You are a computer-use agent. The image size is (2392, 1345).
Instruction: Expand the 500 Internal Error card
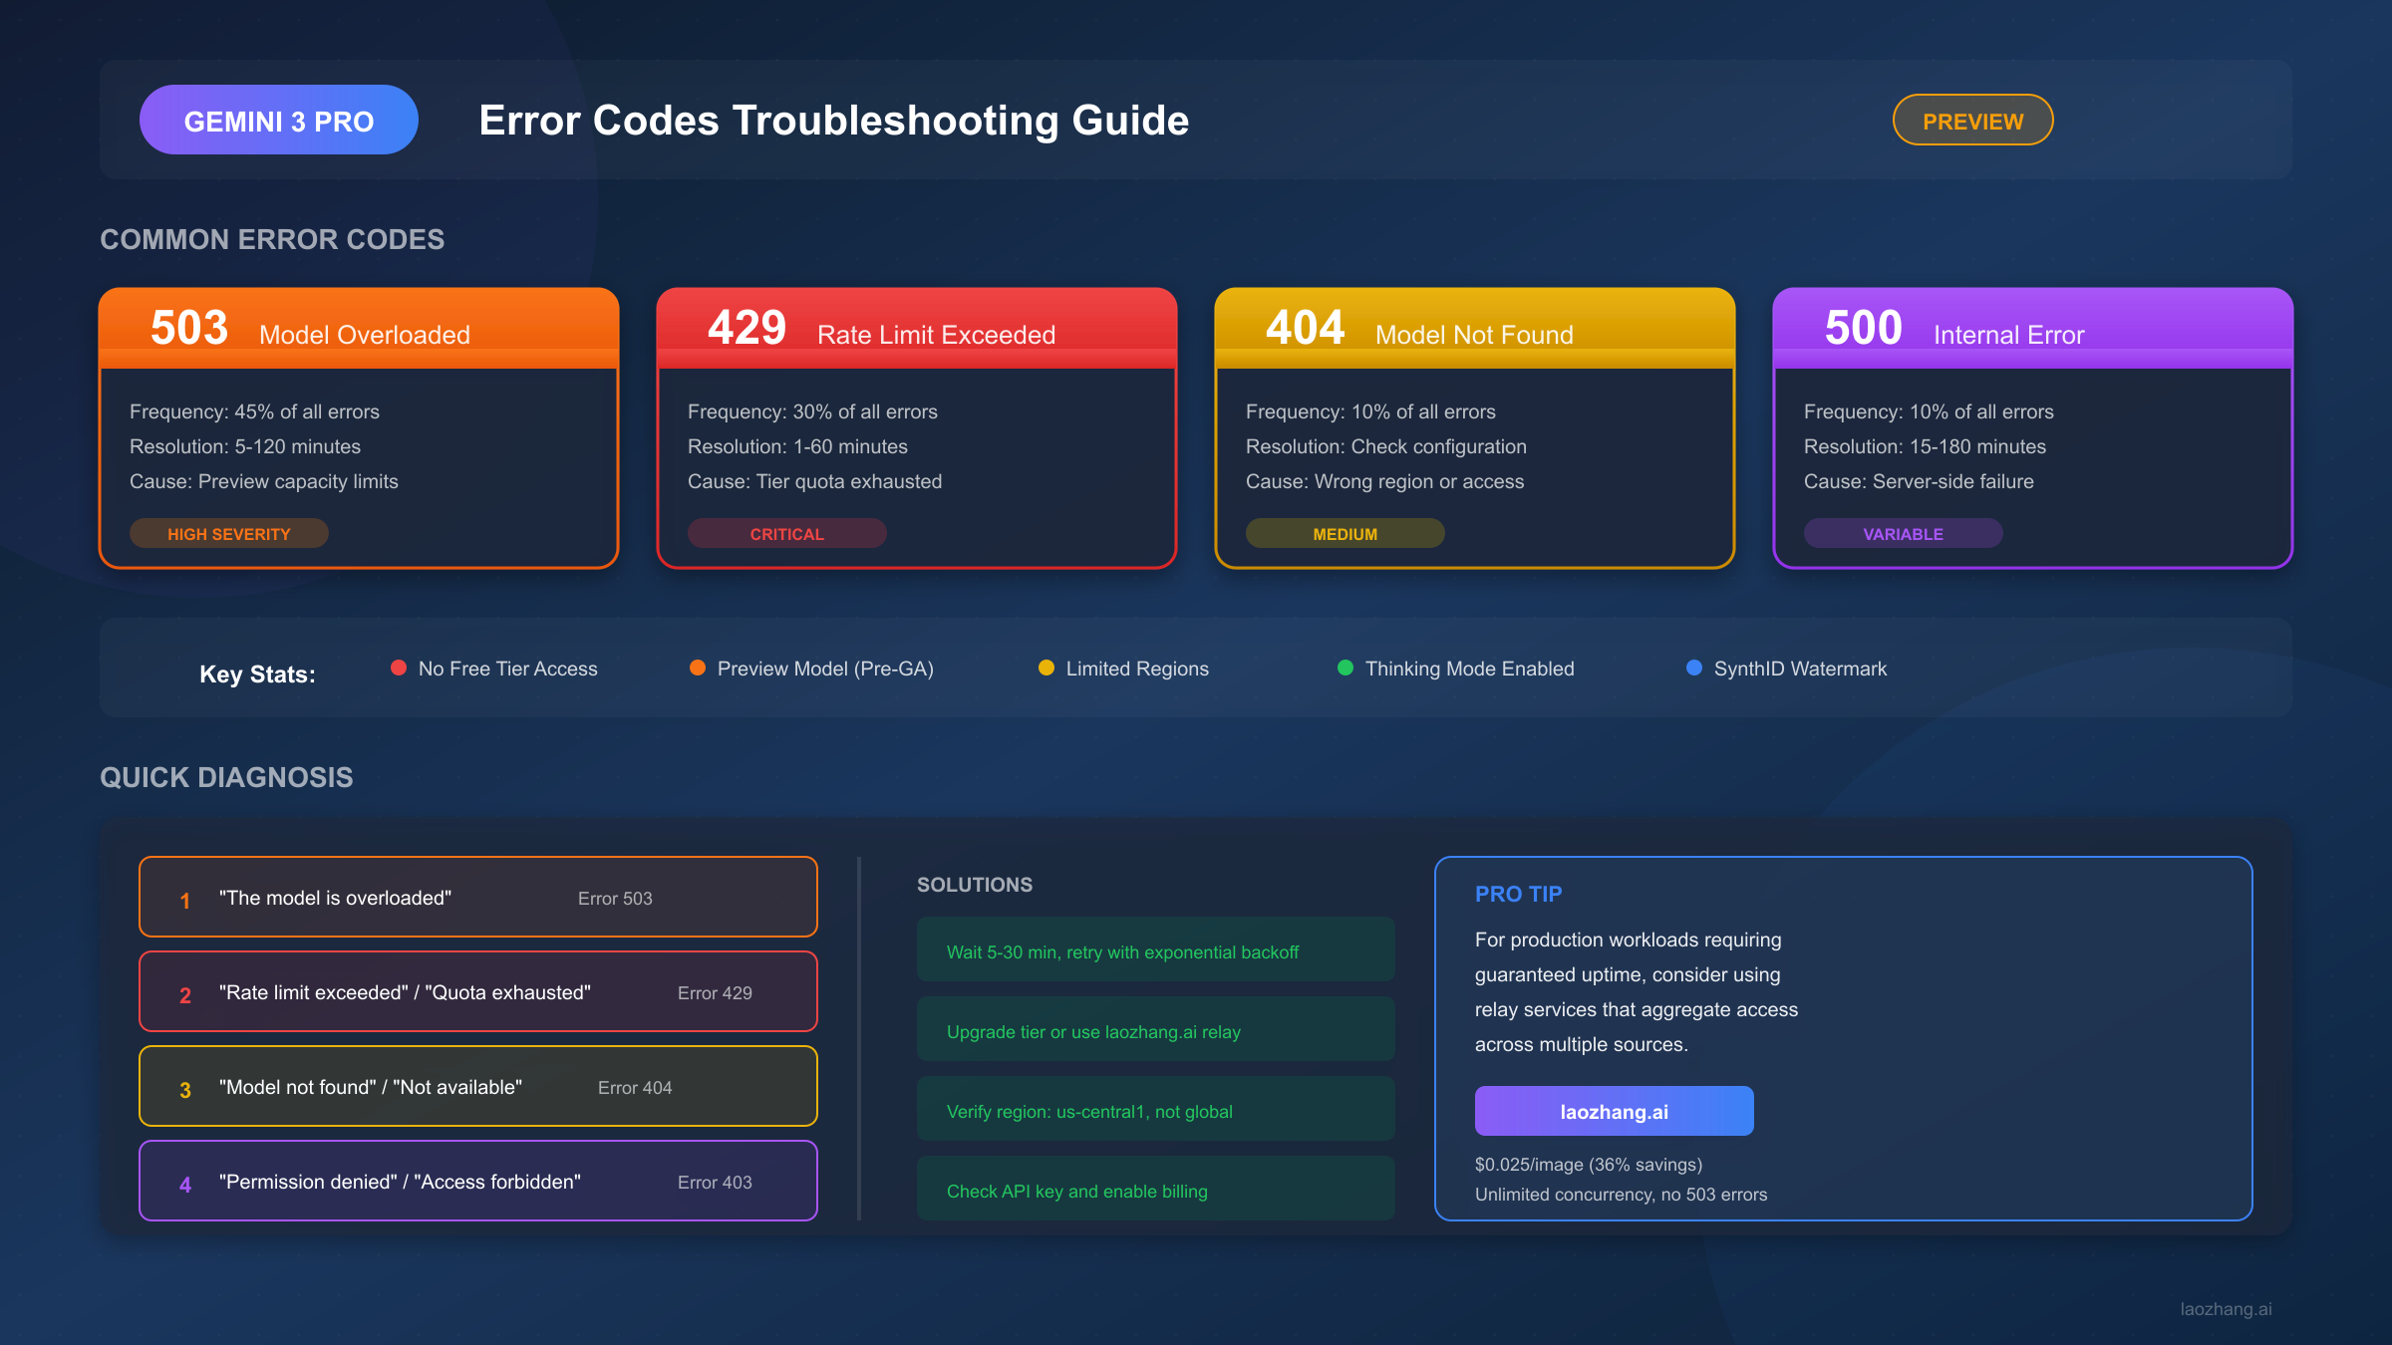pyautogui.click(x=2033, y=428)
